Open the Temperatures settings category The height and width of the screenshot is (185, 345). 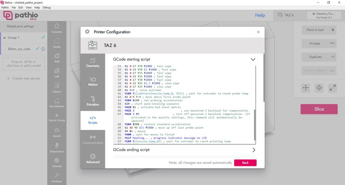coord(57,148)
